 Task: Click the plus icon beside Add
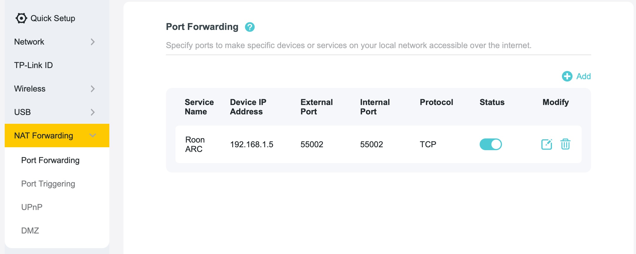[x=567, y=76]
